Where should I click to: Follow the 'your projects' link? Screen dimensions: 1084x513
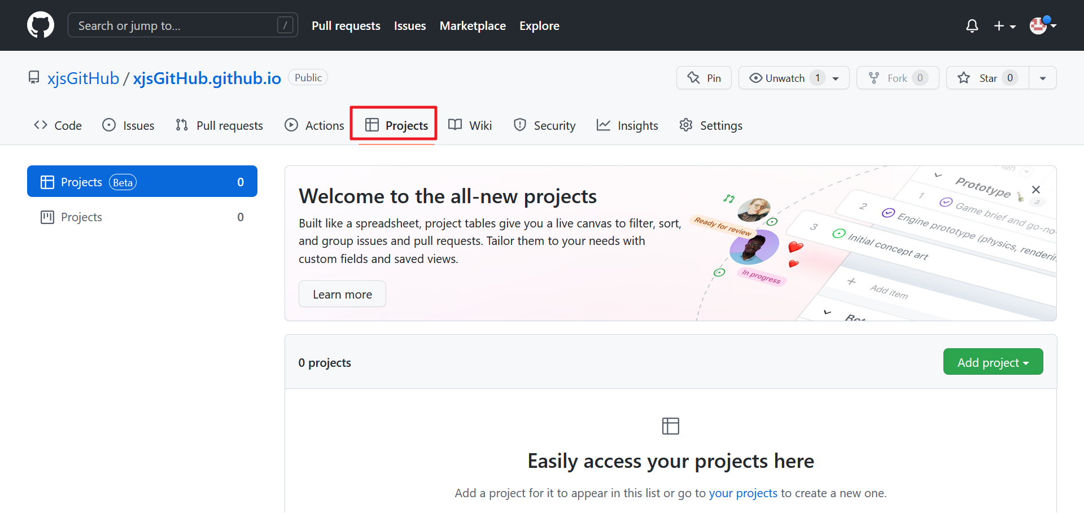(743, 493)
